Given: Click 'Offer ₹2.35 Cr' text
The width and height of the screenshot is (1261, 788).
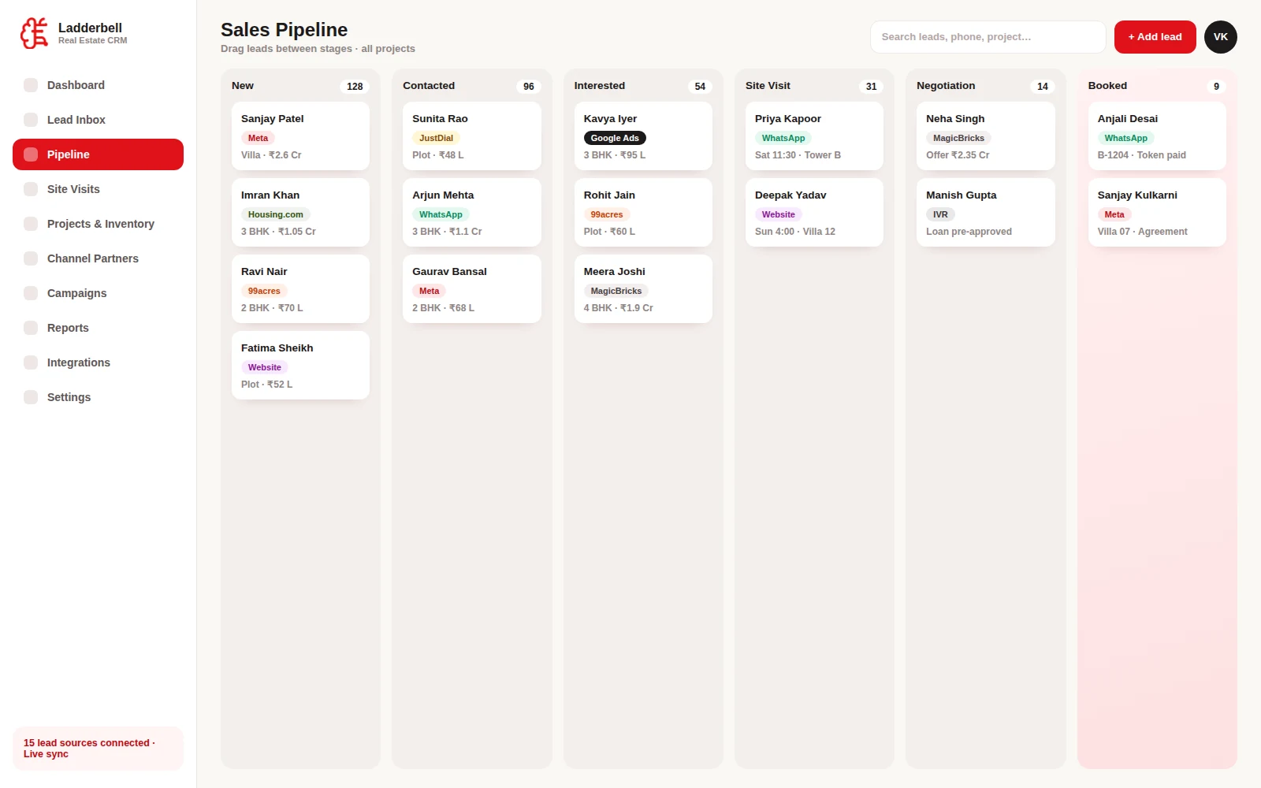Looking at the screenshot, I should point(958,155).
